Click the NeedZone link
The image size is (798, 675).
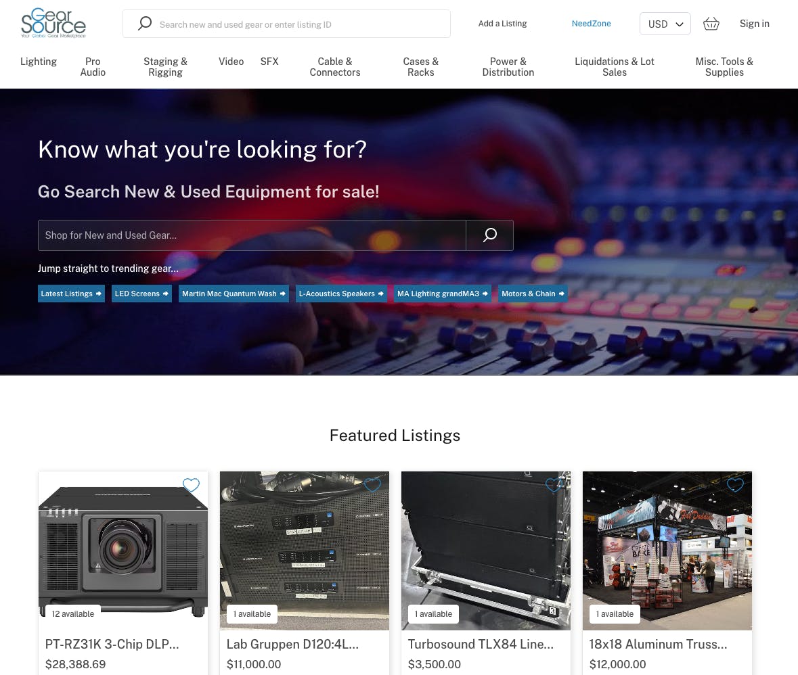coord(591,24)
